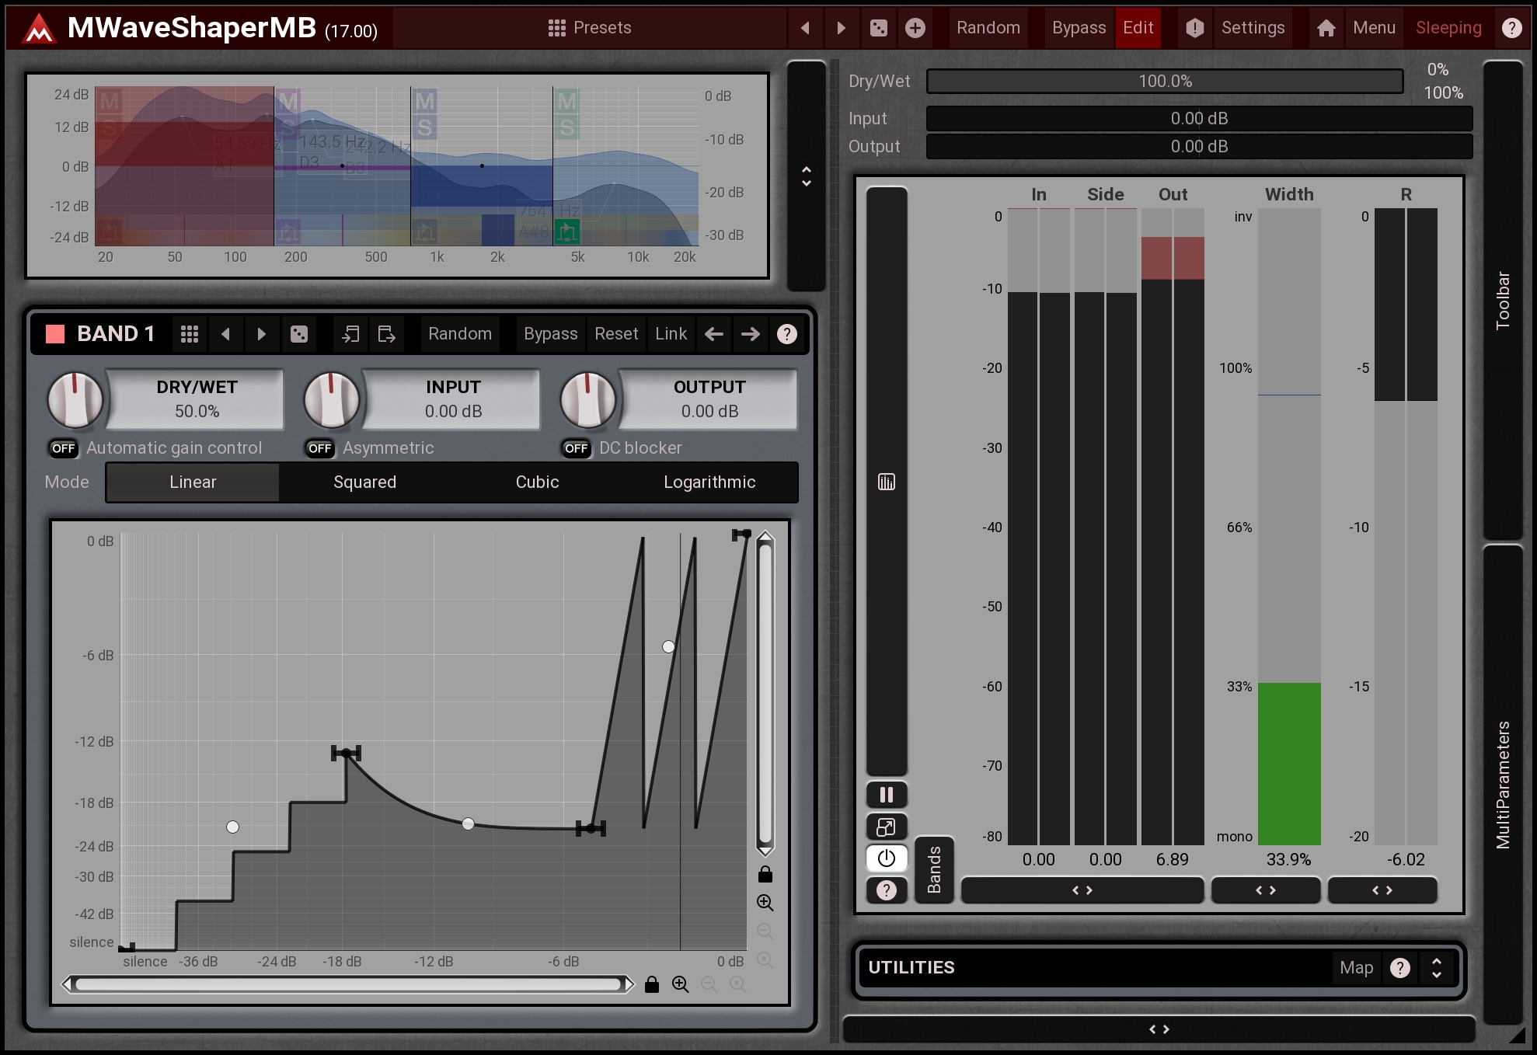Image resolution: width=1537 pixels, height=1055 pixels.
Task: Zoom in waveshaper graph vertically
Action: coord(765,902)
